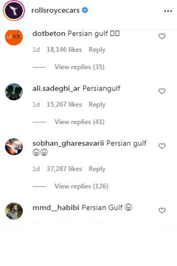177x266 pixels.
Task: Expand View replies (126)
Action: coord(81,186)
